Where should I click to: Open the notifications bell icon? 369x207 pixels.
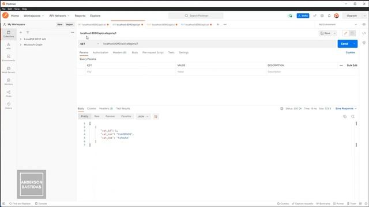[329, 16]
